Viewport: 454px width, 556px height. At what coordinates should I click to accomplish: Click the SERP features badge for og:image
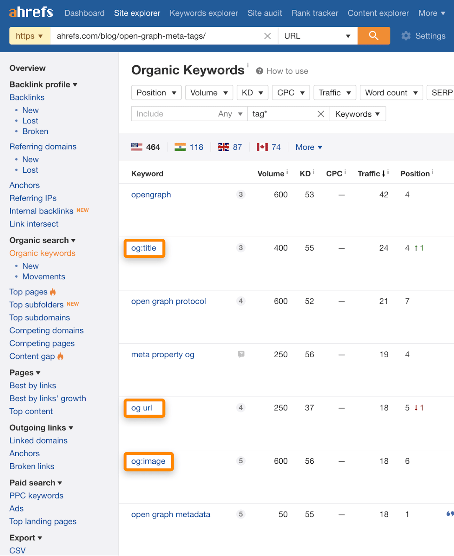(241, 461)
